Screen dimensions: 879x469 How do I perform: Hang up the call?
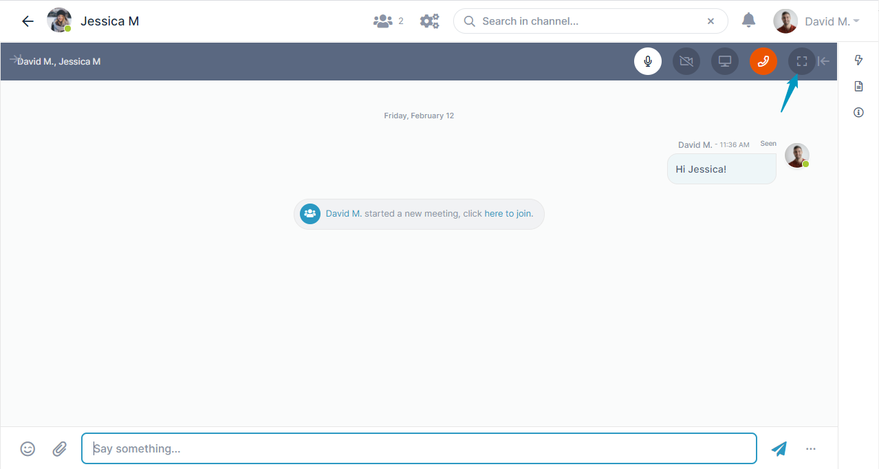(763, 61)
